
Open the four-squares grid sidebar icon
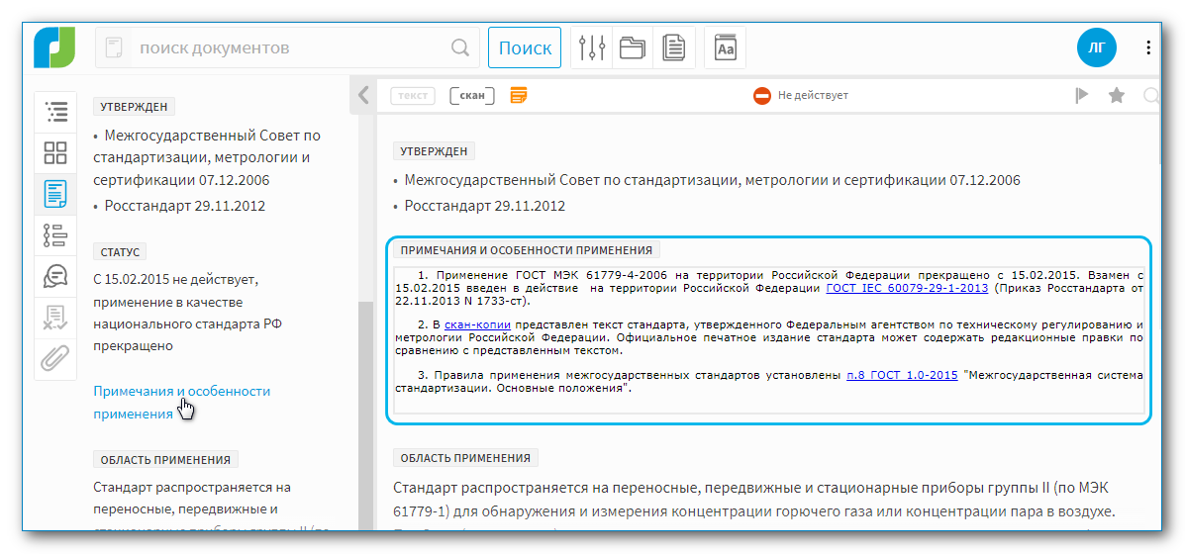click(55, 152)
